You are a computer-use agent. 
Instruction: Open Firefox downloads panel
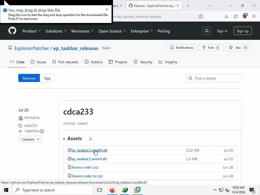click(226, 16)
